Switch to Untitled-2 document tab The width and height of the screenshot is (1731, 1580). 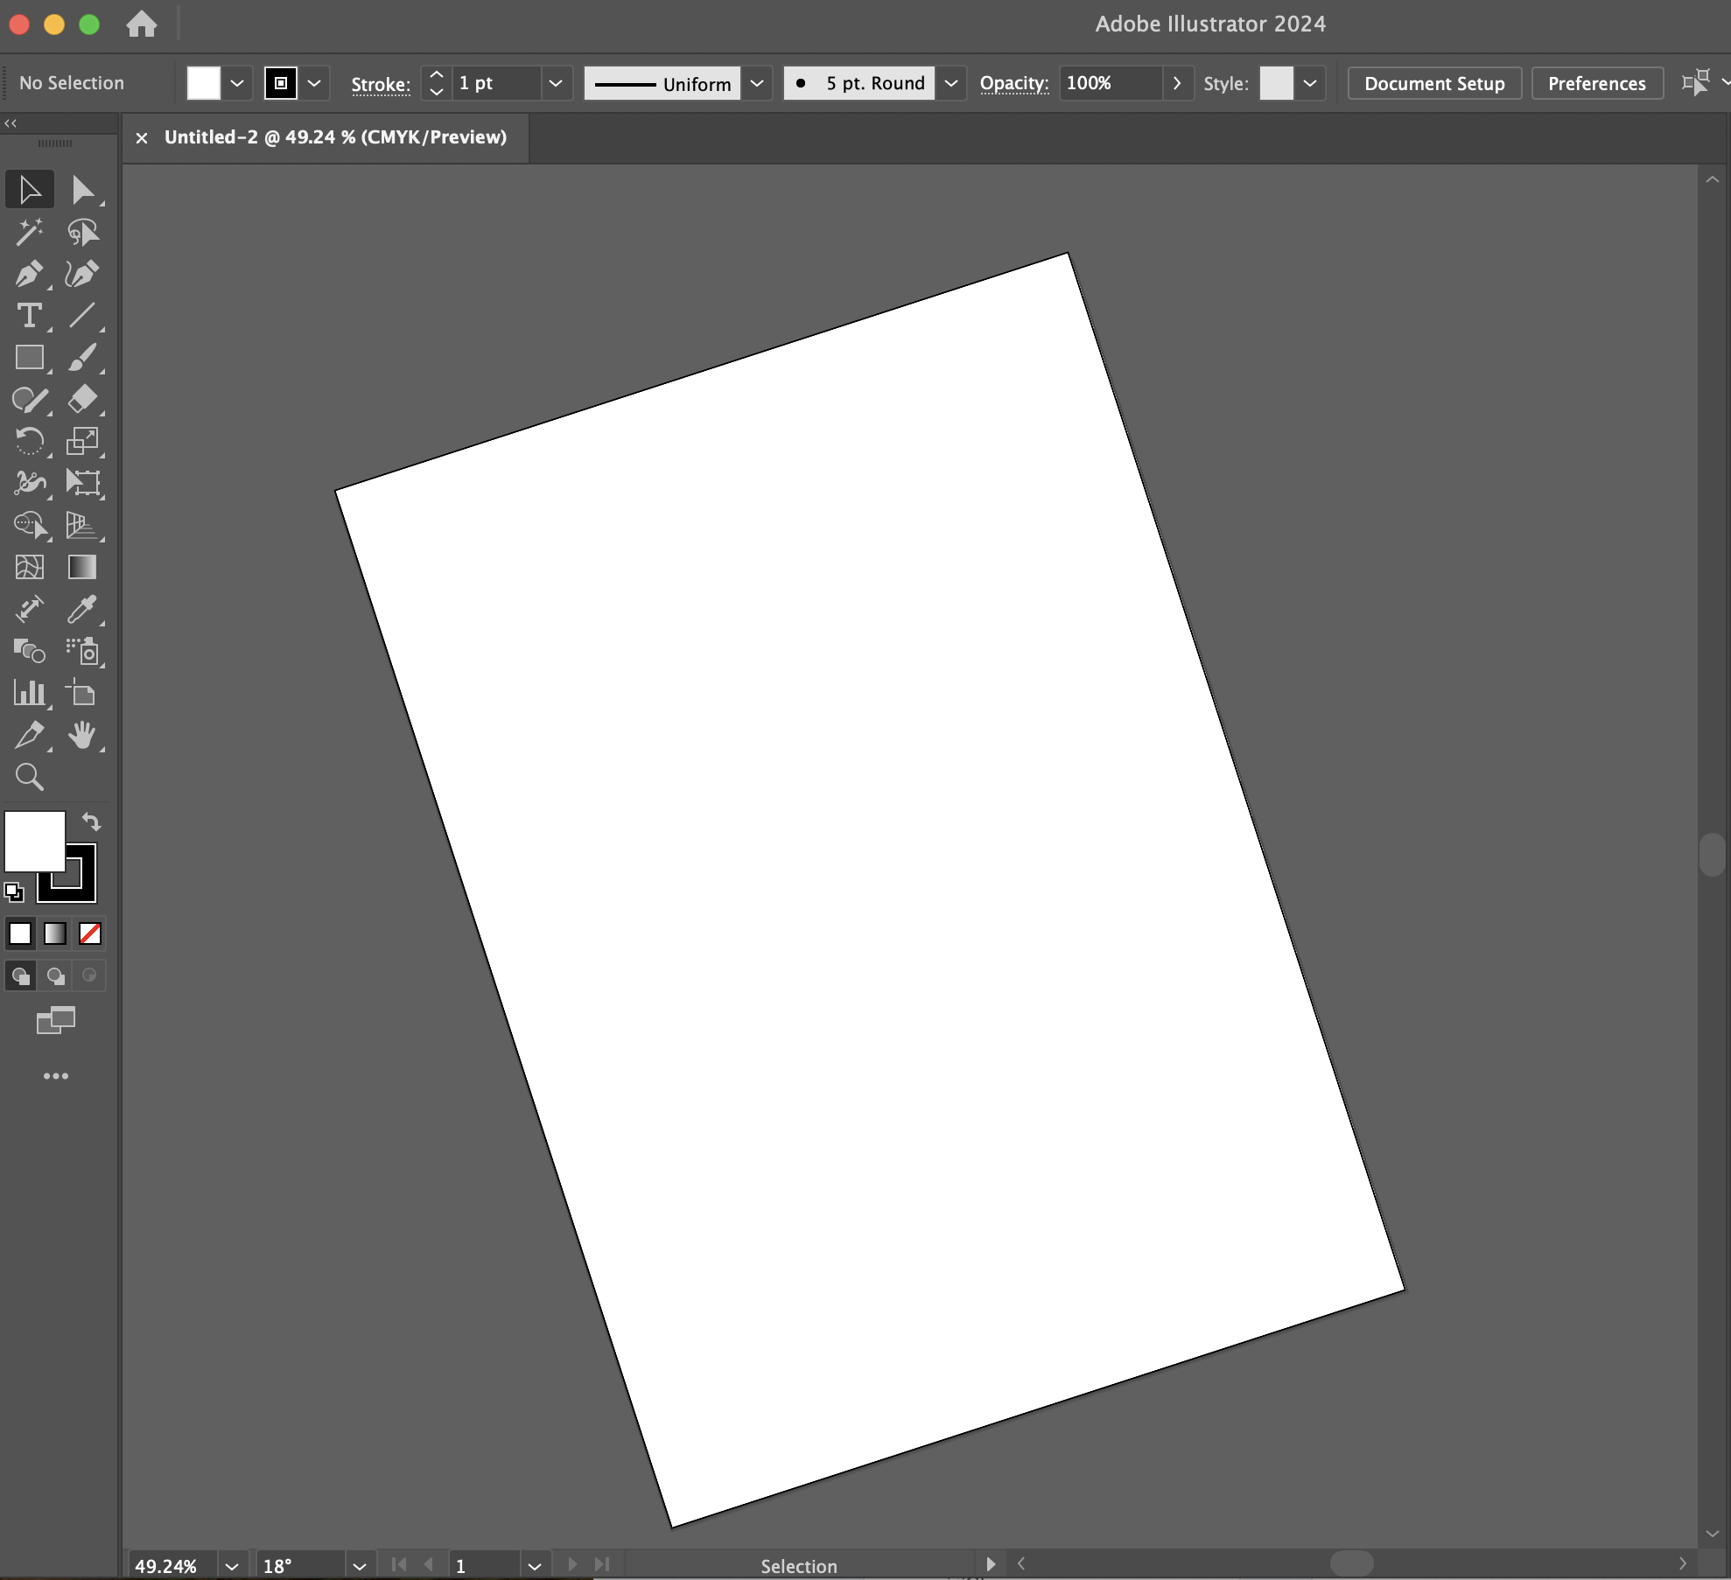[x=335, y=137]
